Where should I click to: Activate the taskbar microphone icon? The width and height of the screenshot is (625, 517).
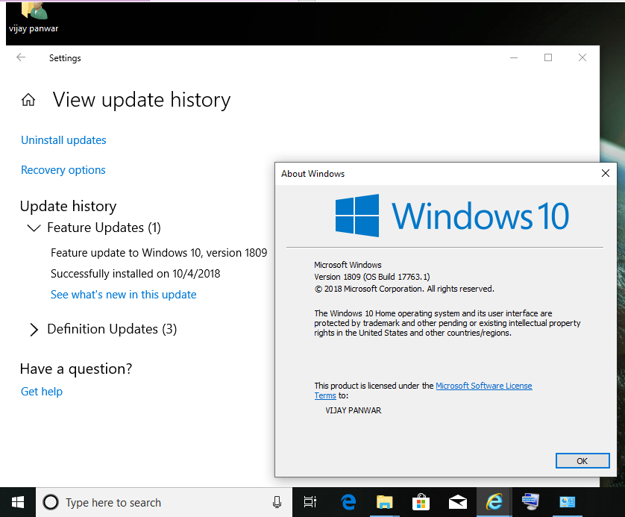tap(277, 502)
